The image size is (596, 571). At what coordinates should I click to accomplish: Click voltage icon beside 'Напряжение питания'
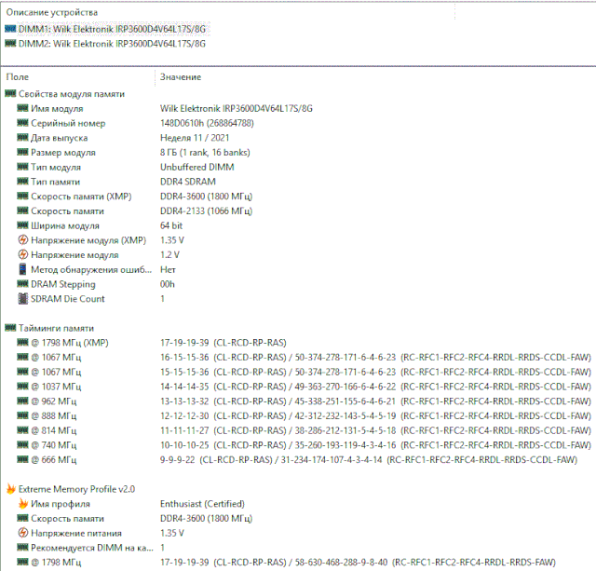click(x=23, y=533)
